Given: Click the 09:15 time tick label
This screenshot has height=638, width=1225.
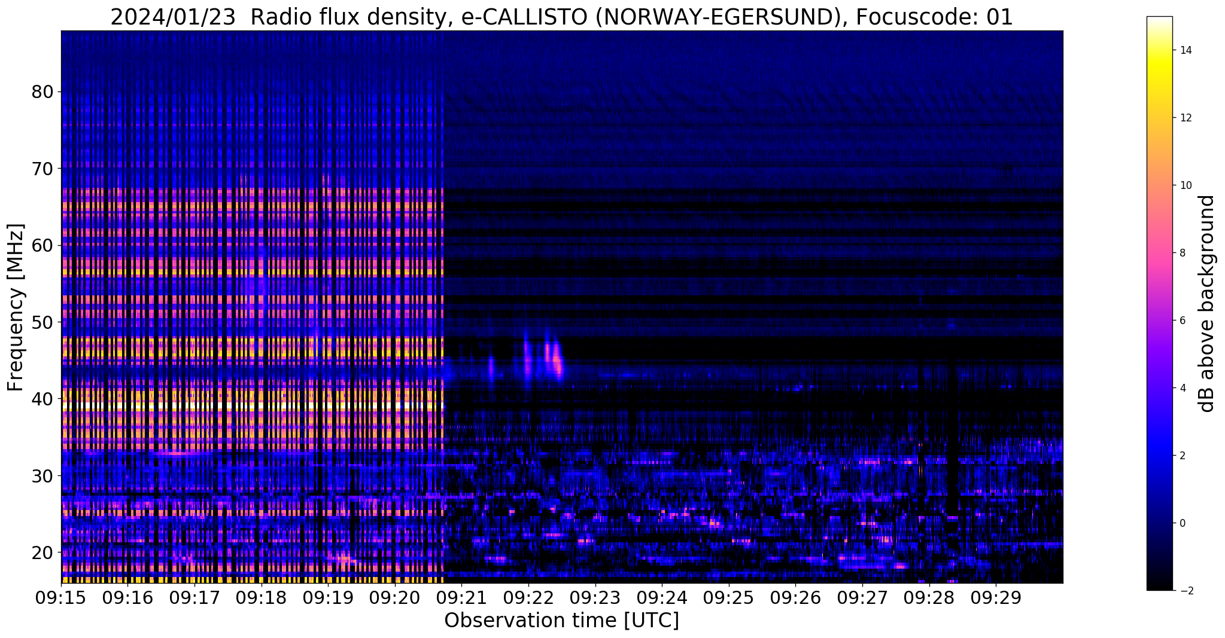Looking at the screenshot, I should click(61, 599).
